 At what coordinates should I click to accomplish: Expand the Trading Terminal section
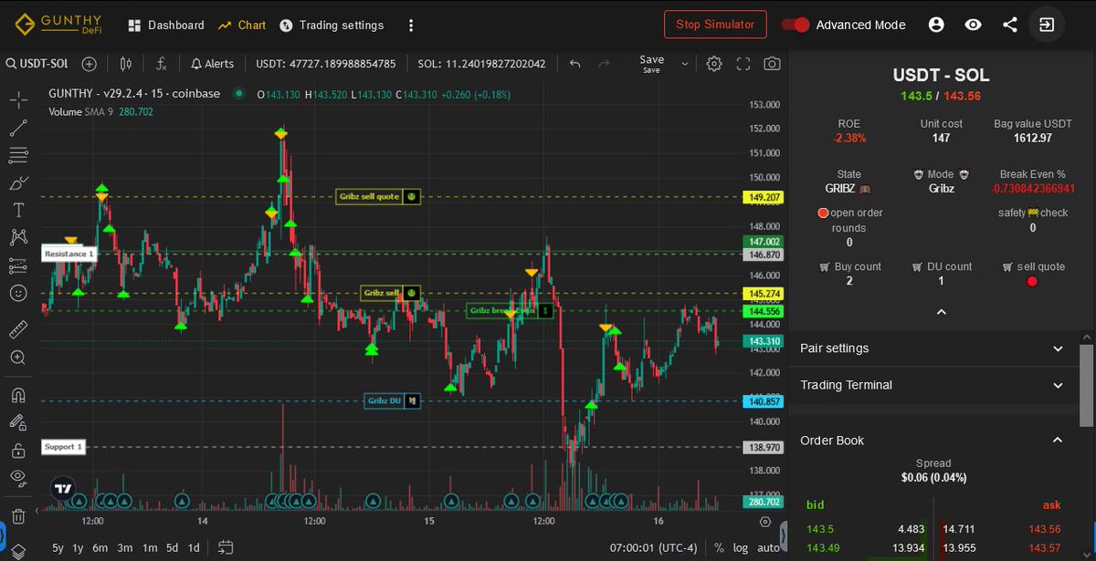(x=933, y=385)
